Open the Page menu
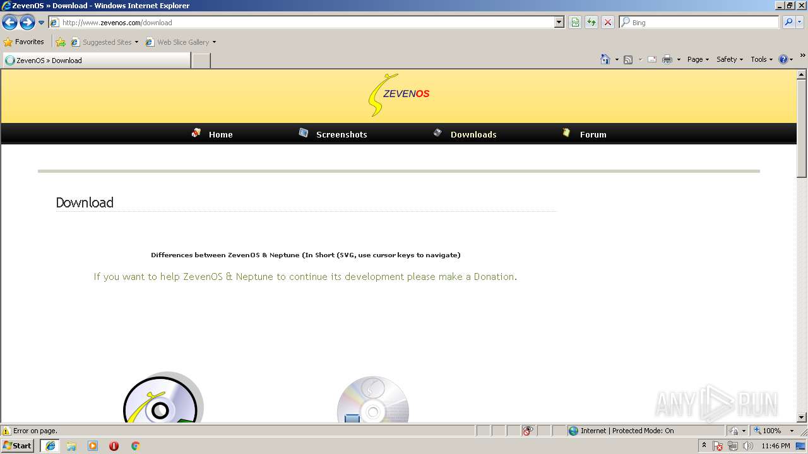 (x=698, y=59)
